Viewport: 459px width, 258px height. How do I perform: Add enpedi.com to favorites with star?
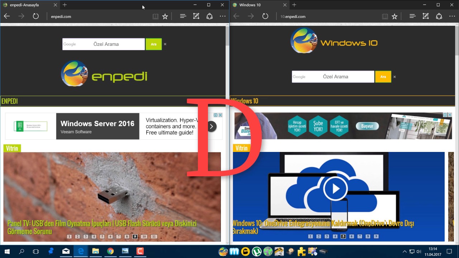point(165,16)
